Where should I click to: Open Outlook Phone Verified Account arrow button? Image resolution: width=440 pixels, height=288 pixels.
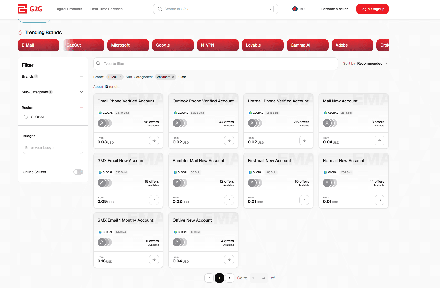point(229,141)
